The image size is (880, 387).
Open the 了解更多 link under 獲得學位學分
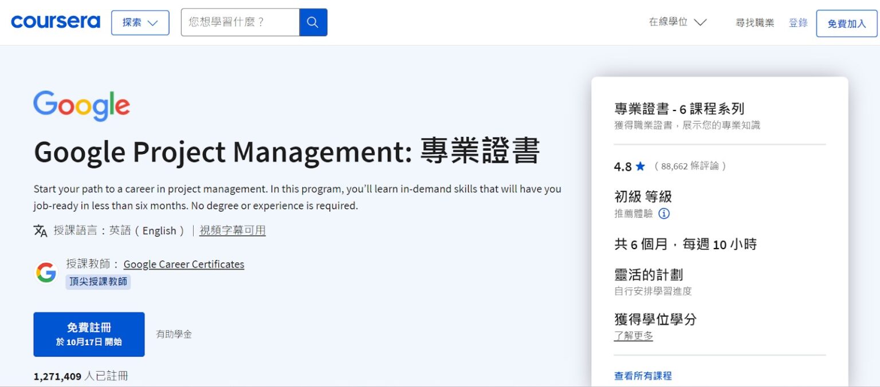pyautogui.click(x=633, y=336)
